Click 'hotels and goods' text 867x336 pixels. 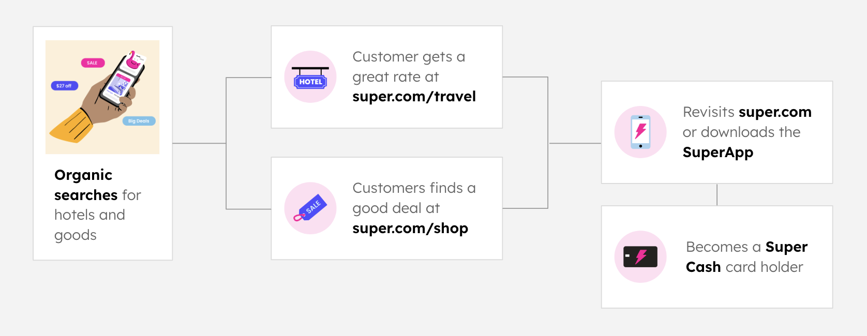[x=89, y=225]
